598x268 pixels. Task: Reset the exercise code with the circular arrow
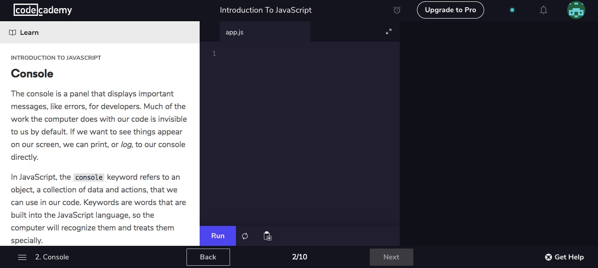pyautogui.click(x=245, y=235)
